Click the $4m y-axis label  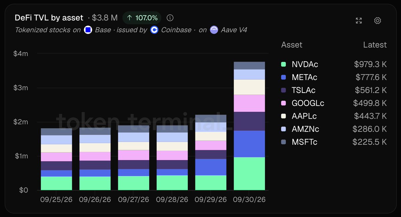coord(21,53)
